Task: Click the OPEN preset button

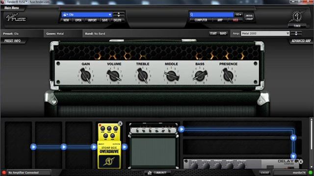Action: pos(78,20)
